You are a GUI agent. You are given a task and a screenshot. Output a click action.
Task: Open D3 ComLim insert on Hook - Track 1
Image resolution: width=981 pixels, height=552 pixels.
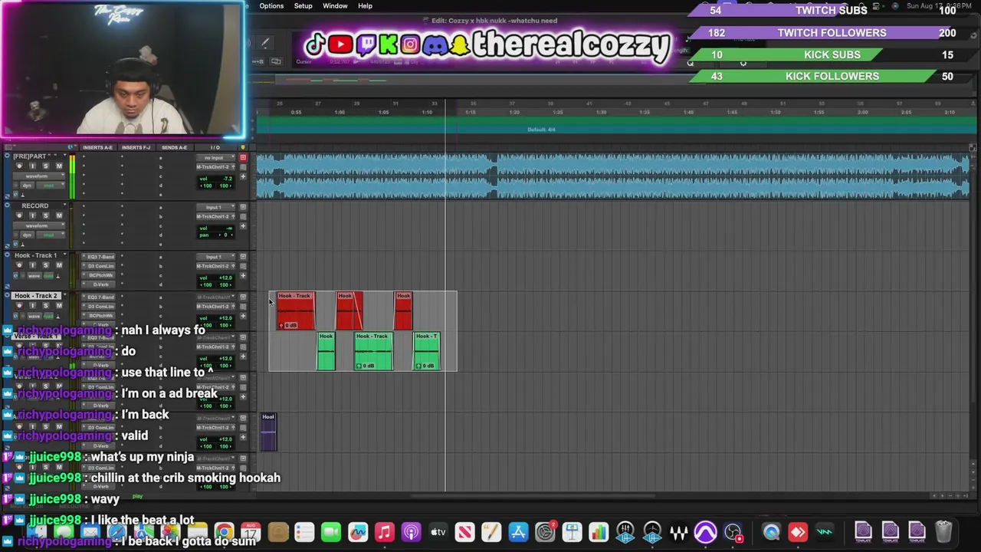point(98,266)
